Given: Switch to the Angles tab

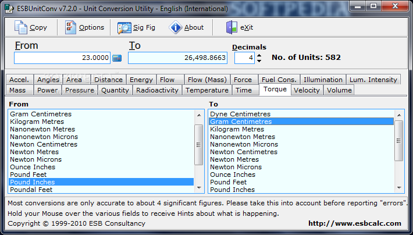Looking at the screenshot, I should click(x=48, y=80).
